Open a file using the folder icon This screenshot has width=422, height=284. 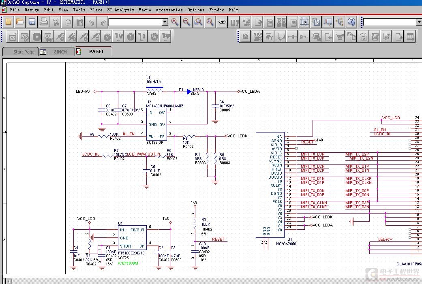20,22
